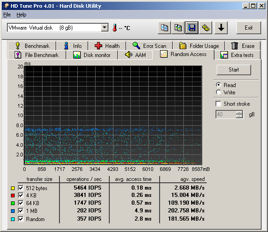
Task: Click the save screenshot floppy disk icon
Action: tap(192, 28)
